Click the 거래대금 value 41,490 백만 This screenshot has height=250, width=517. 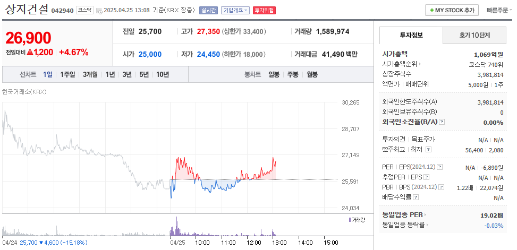point(340,54)
